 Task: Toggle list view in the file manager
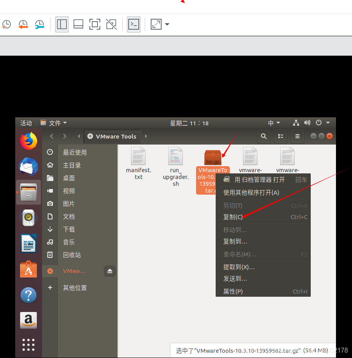(x=281, y=136)
